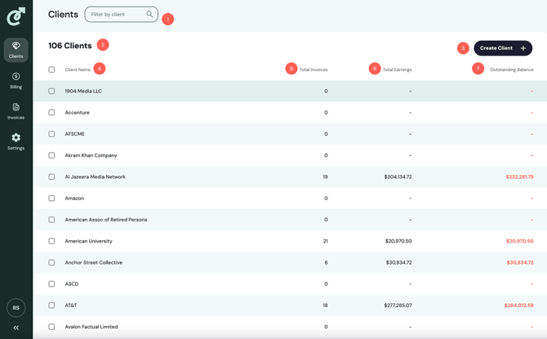This screenshot has height=339, width=547.
Task: Collapse the sidebar with double chevron
Action: [x=16, y=328]
